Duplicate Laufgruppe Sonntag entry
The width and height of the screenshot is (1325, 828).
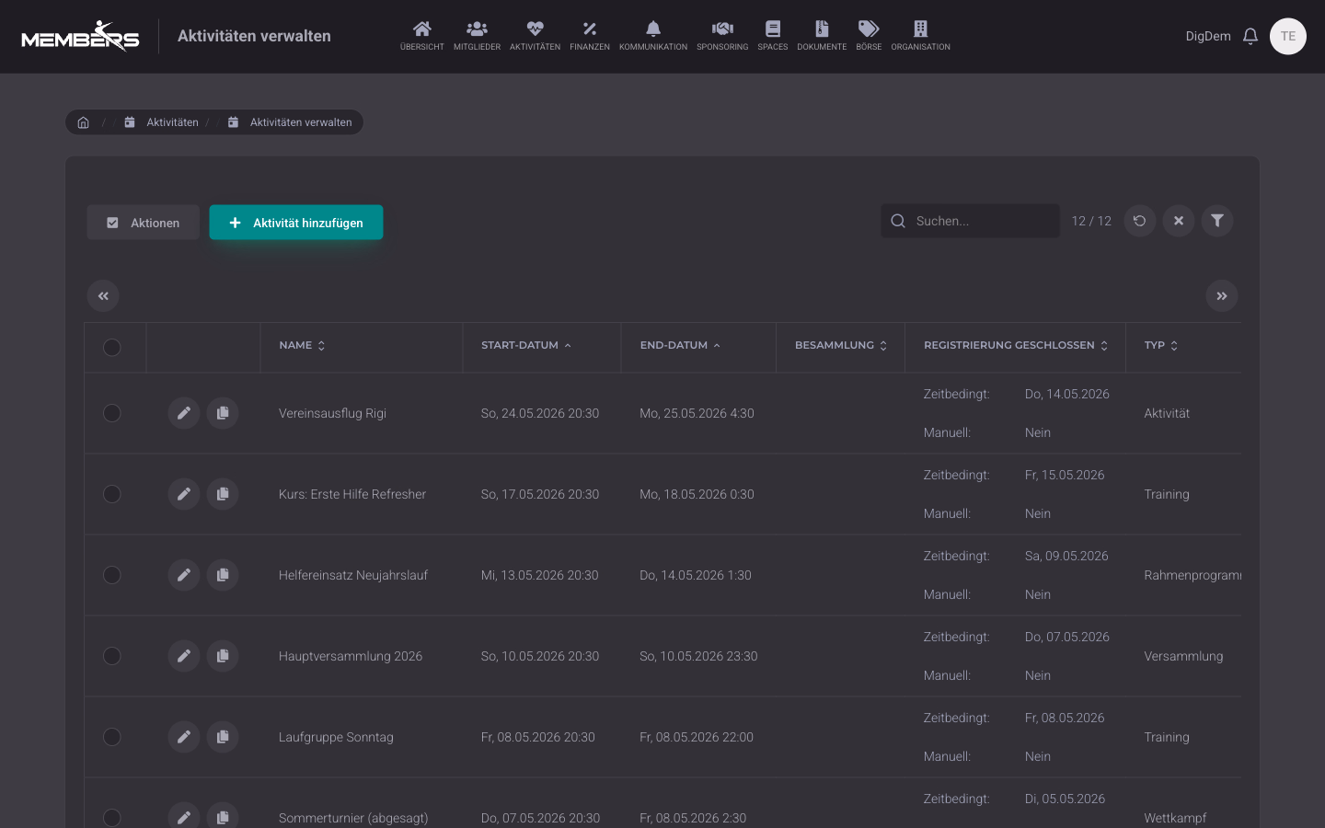tap(223, 737)
